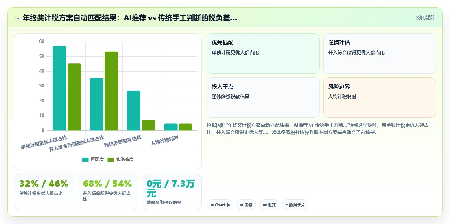Select the 数据卡片 tag chip
The height and width of the screenshot is (224, 450).
295,205
